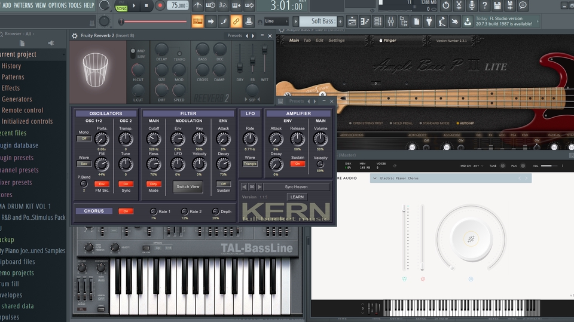This screenshot has width=574, height=322.
Task: Toggle Kern filter Dirty mode button
Action: 154,183
